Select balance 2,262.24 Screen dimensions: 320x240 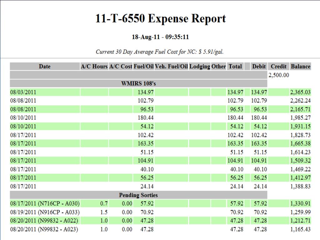click(x=300, y=101)
